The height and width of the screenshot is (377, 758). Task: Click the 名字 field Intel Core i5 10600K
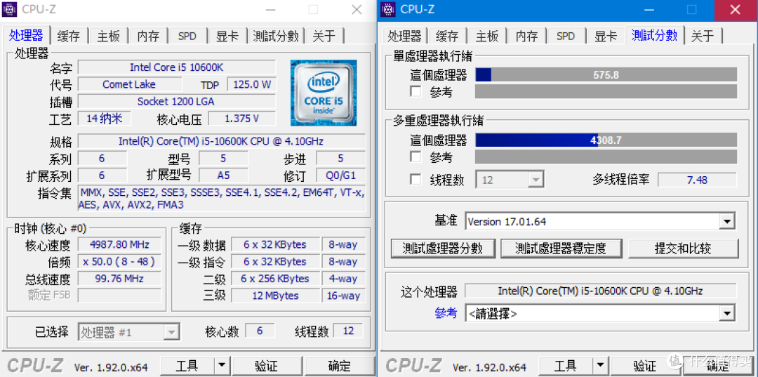176,67
